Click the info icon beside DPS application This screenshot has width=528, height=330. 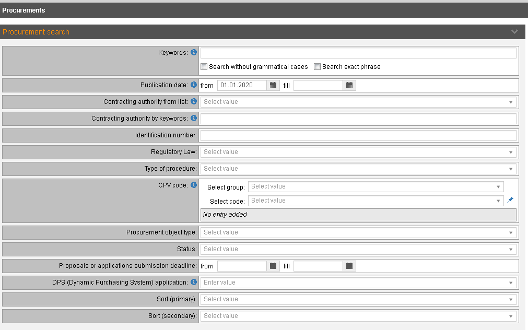pyautogui.click(x=194, y=282)
